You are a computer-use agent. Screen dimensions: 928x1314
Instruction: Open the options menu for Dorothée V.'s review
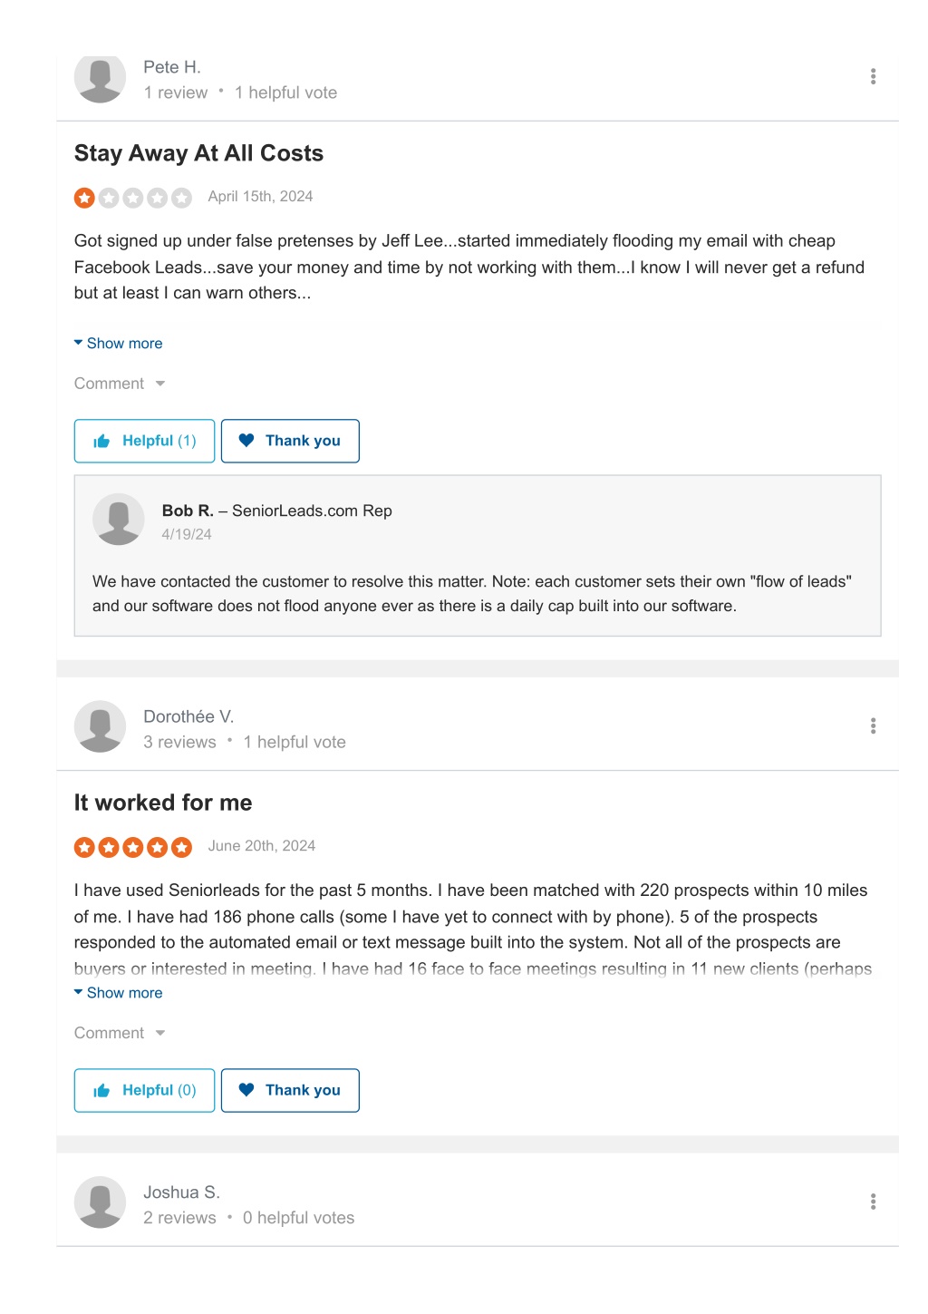click(x=873, y=725)
